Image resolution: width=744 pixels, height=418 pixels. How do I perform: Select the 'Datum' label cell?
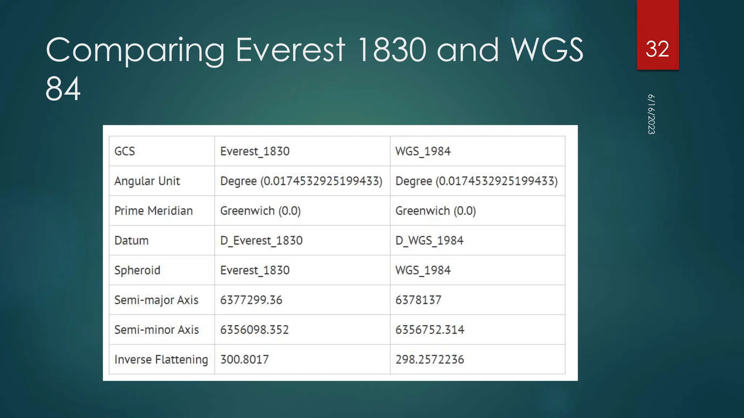point(162,241)
